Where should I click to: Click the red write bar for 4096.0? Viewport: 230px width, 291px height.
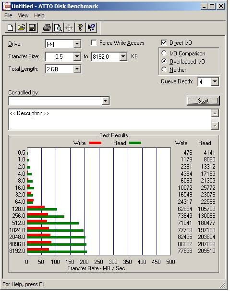tap(39, 242)
